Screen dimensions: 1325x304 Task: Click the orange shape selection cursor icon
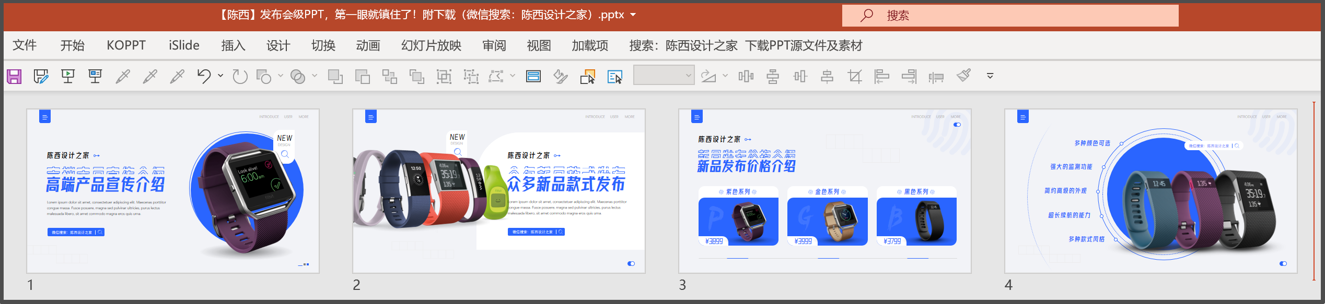coord(588,77)
